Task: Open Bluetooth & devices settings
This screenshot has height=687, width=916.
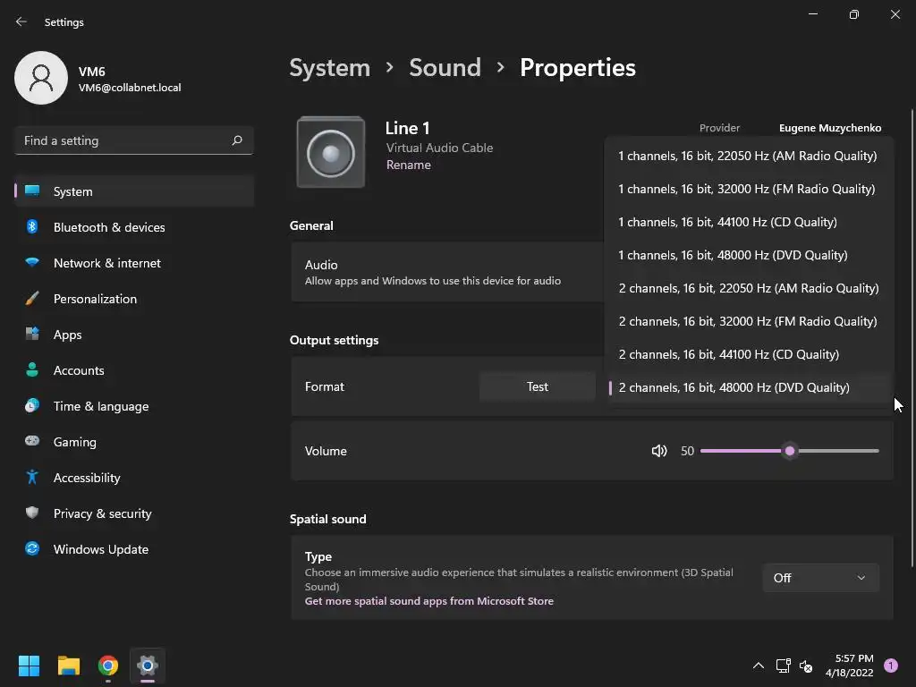Action: [x=109, y=227]
